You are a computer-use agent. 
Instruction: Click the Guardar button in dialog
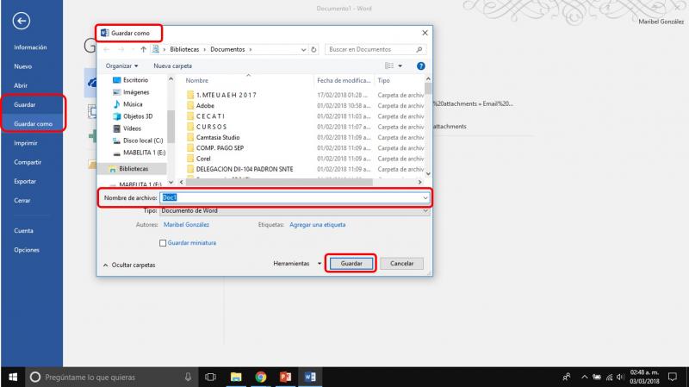351,264
